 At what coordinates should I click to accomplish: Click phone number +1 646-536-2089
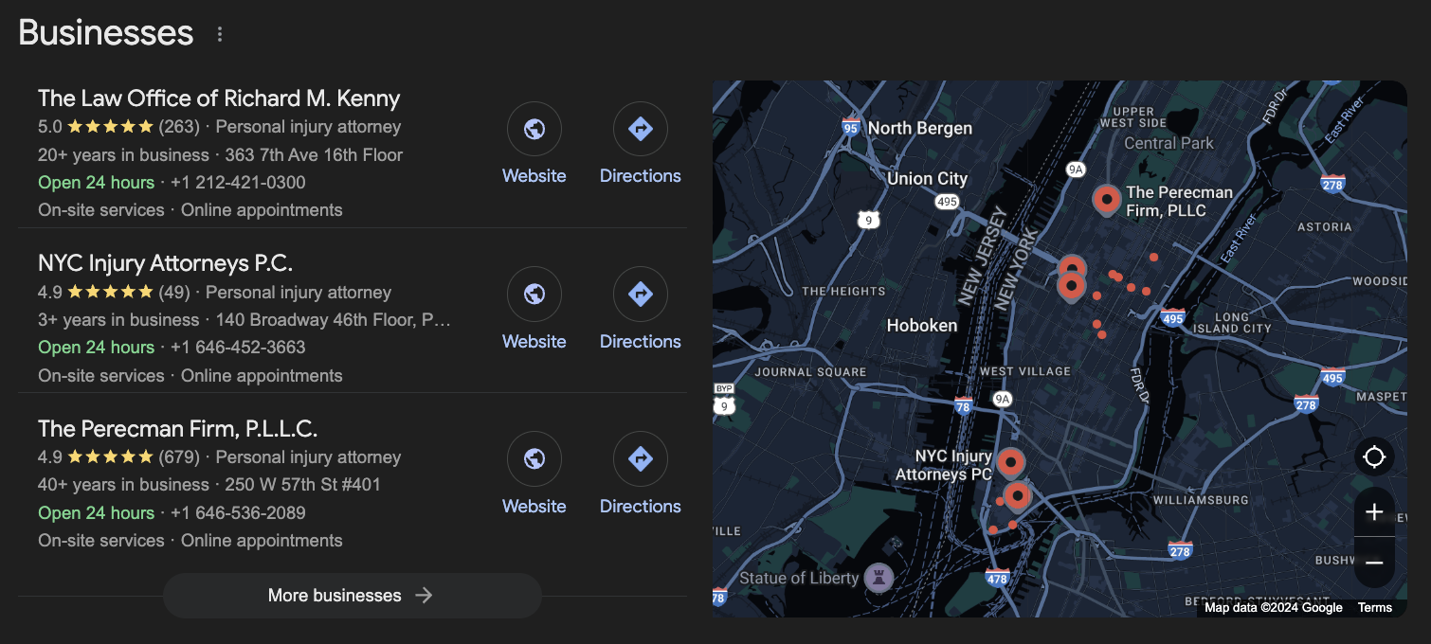click(238, 513)
